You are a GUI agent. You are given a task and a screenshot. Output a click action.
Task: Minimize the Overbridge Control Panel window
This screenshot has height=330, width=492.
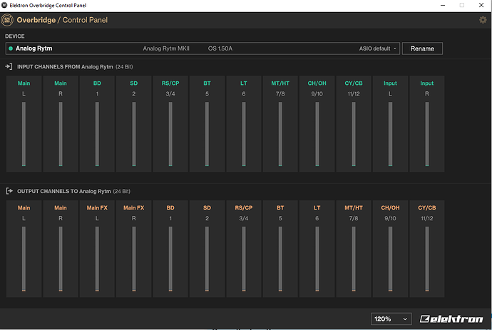(x=443, y=5)
